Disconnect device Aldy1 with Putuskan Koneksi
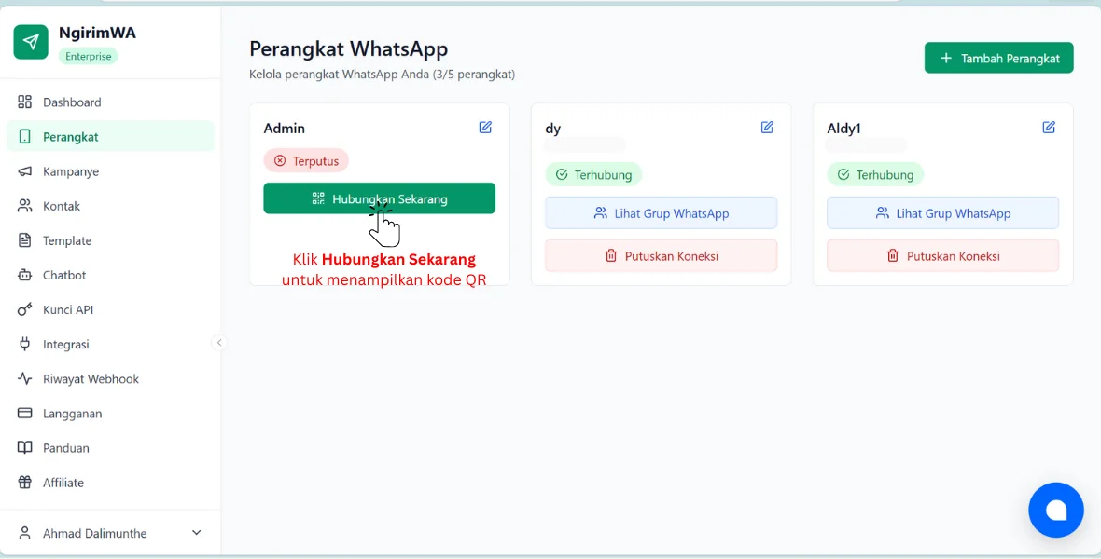 click(942, 256)
